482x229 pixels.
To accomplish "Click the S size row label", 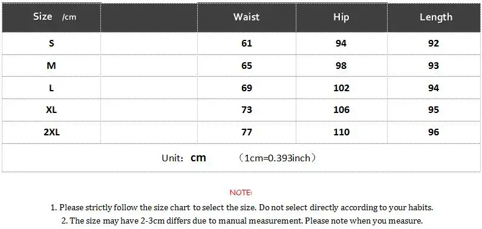I will (51, 44).
